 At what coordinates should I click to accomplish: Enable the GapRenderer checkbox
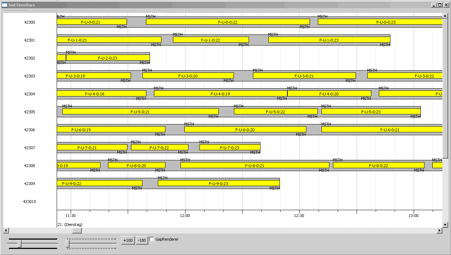coord(152,239)
